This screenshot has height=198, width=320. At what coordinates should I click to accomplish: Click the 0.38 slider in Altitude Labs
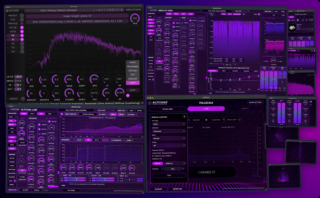click(121, 114)
